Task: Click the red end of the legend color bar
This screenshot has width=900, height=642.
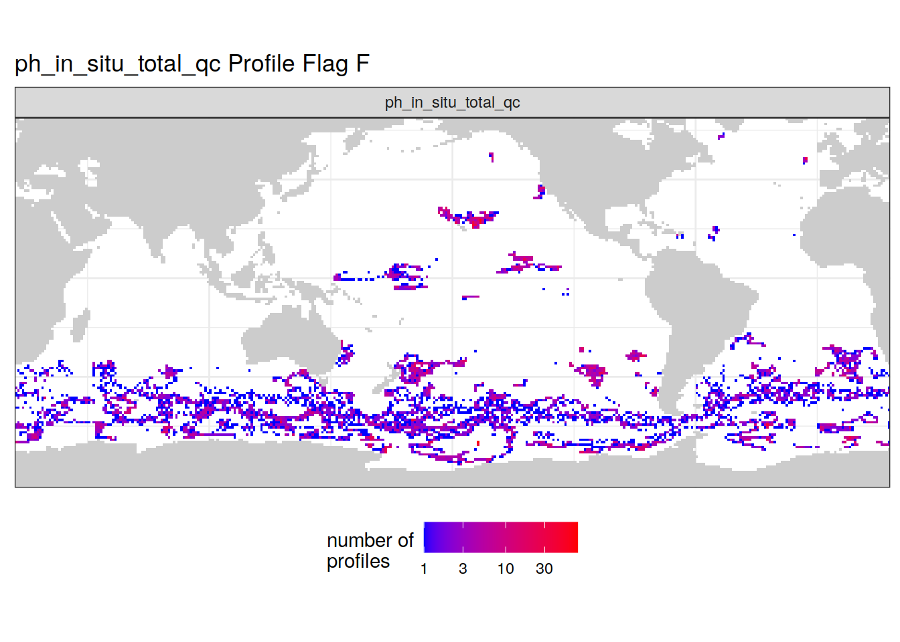Action: coord(572,537)
